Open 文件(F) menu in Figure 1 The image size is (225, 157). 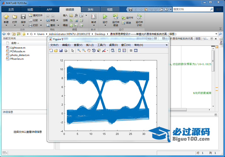tap(54, 45)
